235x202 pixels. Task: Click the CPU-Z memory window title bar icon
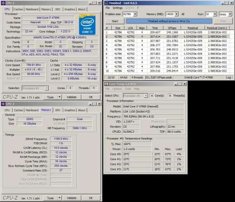3,104
